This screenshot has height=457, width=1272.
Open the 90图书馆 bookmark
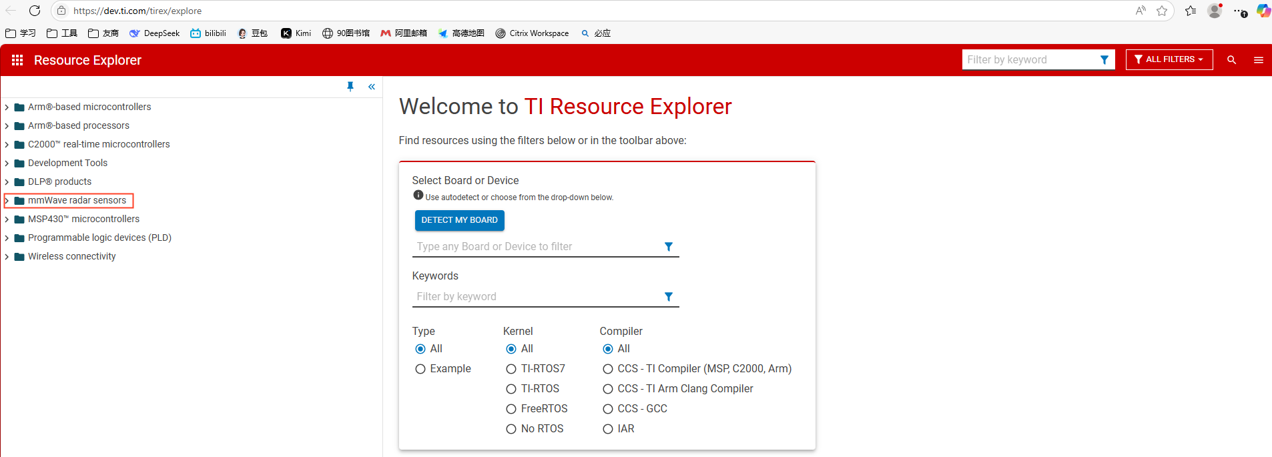pyautogui.click(x=346, y=33)
